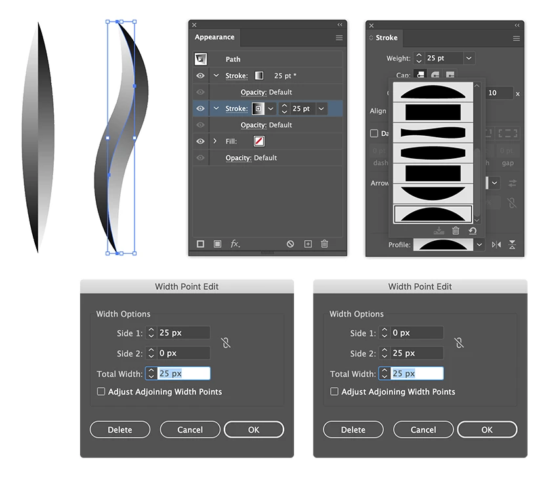Viewport: 546px width, 479px height.
Task: Collapse the Stroke panel with double arrows
Action: coord(517,26)
